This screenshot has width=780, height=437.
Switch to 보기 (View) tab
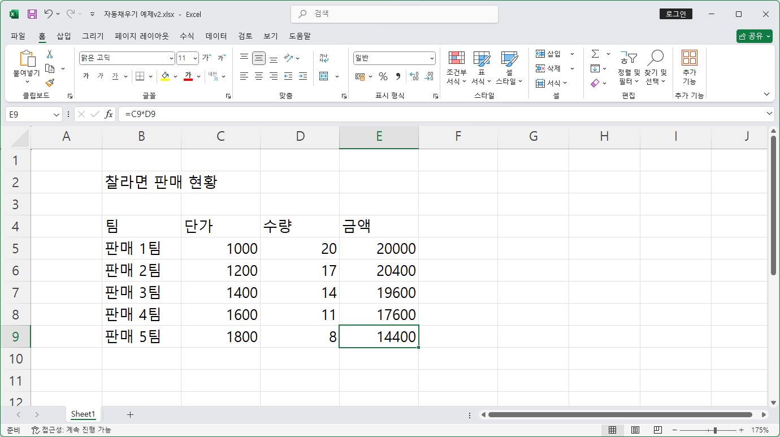271,36
